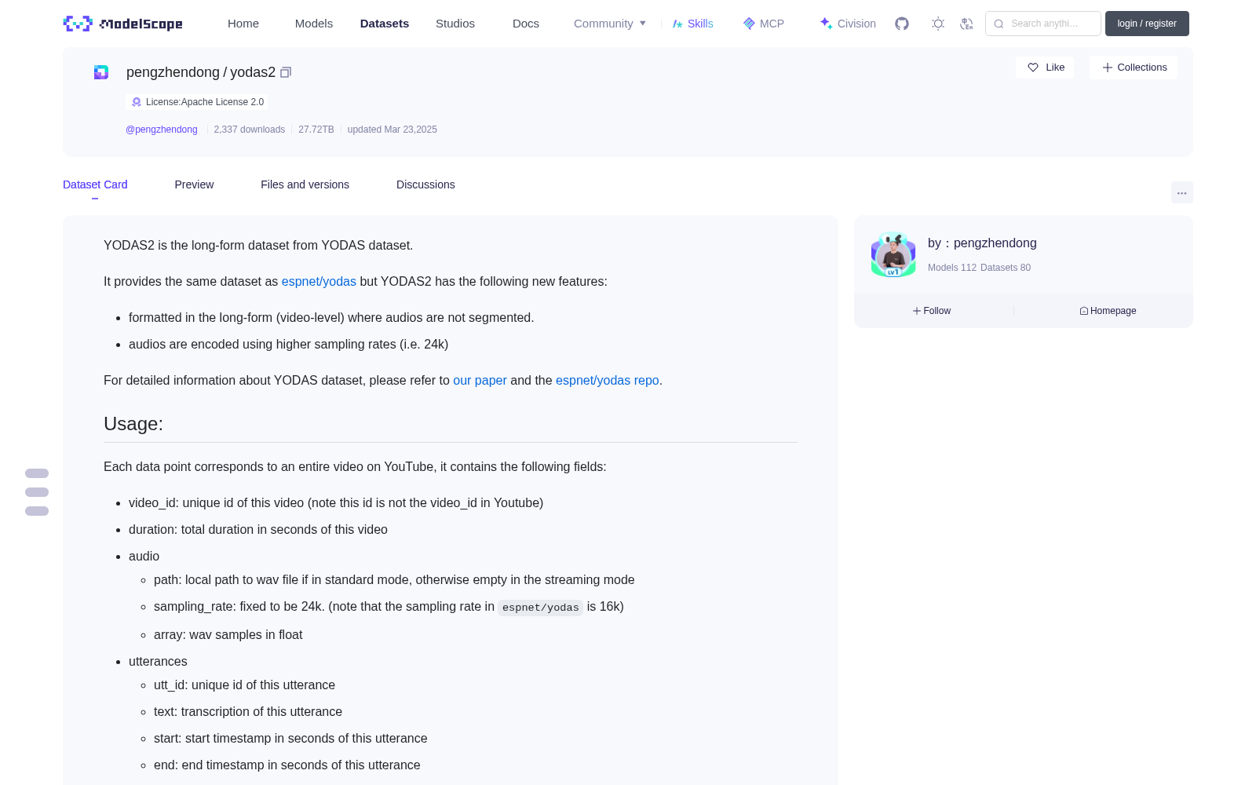Click the Datasets 80 count
Viewport: 1256px width, 785px height.
coord(1006,268)
